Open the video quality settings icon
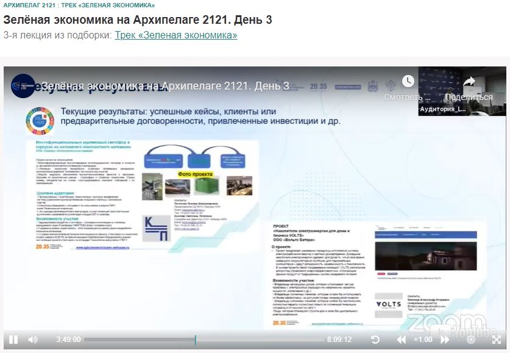 (x=470, y=340)
